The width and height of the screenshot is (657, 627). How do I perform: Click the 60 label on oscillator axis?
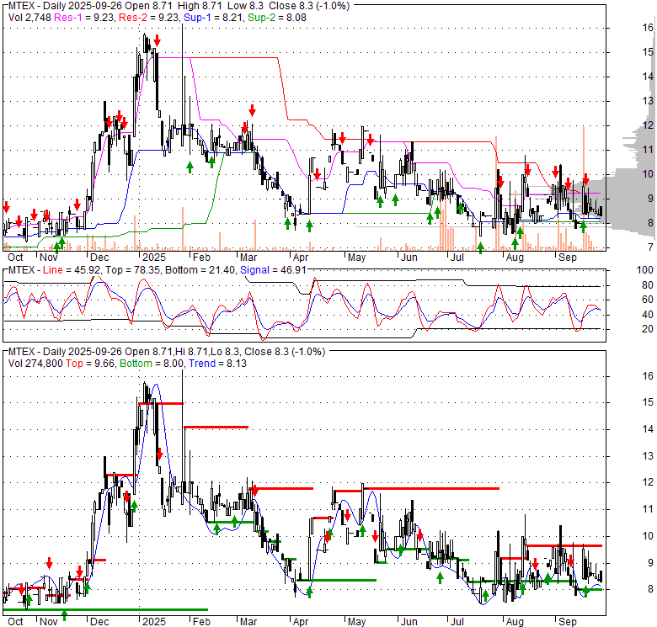(x=648, y=300)
